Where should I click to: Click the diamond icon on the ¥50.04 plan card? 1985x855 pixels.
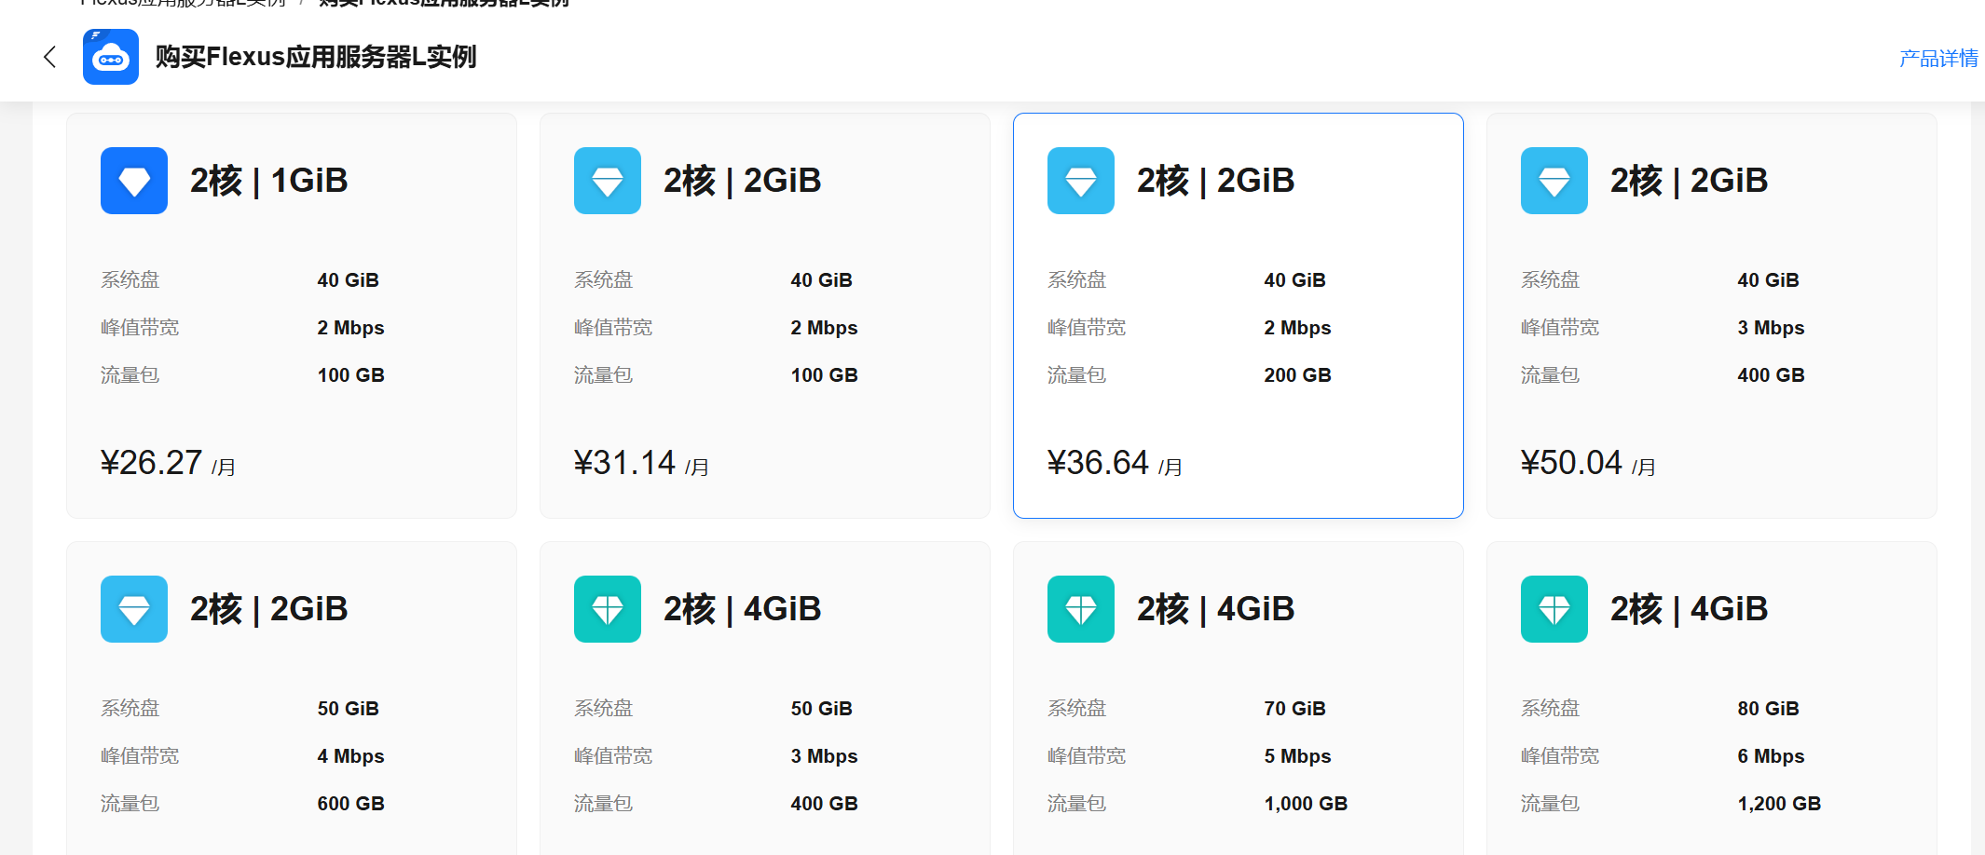[1554, 181]
